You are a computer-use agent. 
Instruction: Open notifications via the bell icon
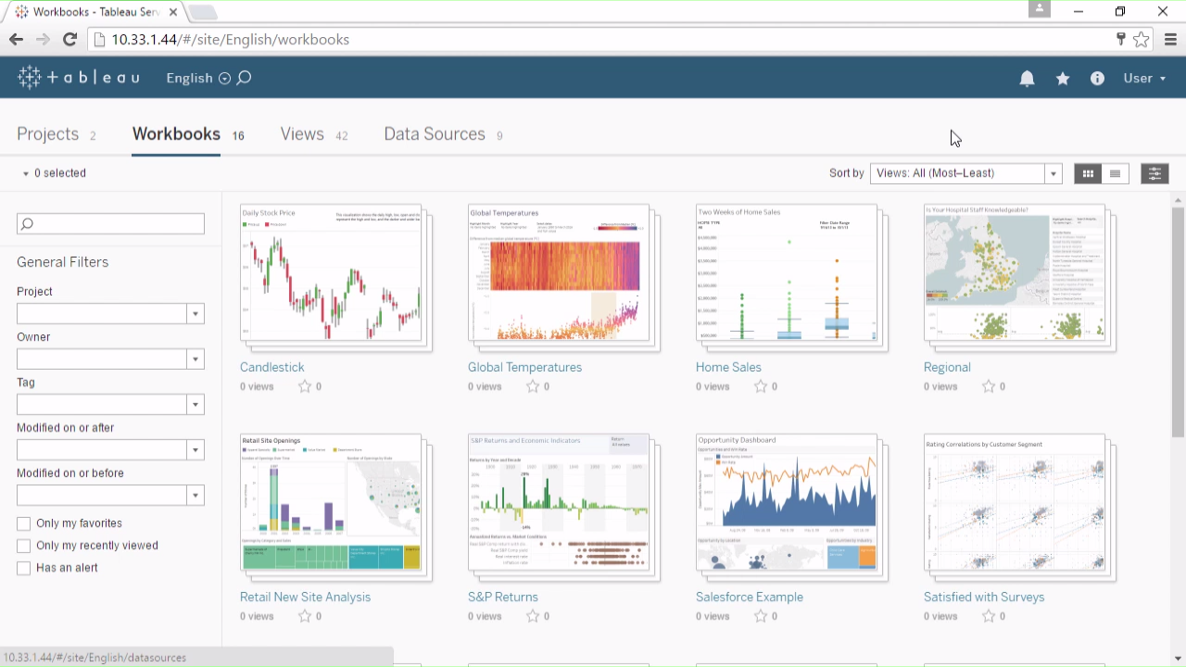pos(1027,78)
